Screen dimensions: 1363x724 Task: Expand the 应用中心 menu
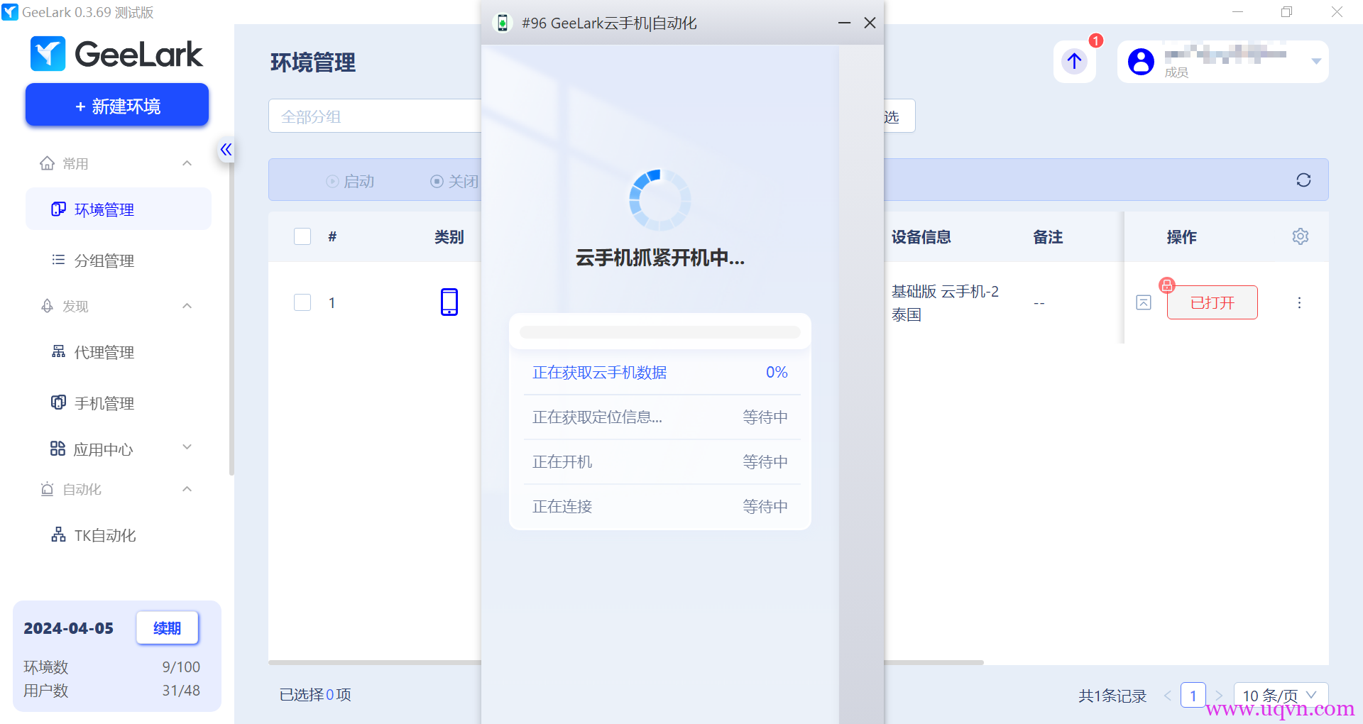click(x=187, y=448)
